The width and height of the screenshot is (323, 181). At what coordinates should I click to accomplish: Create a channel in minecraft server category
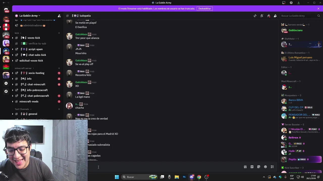(x=59, y=68)
